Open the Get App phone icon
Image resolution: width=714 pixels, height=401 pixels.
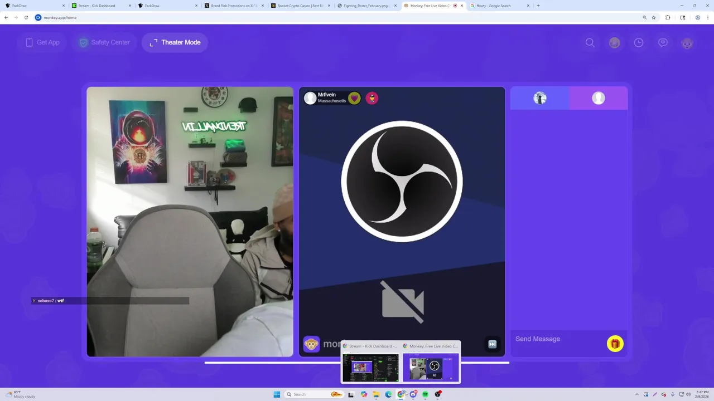(29, 42)
